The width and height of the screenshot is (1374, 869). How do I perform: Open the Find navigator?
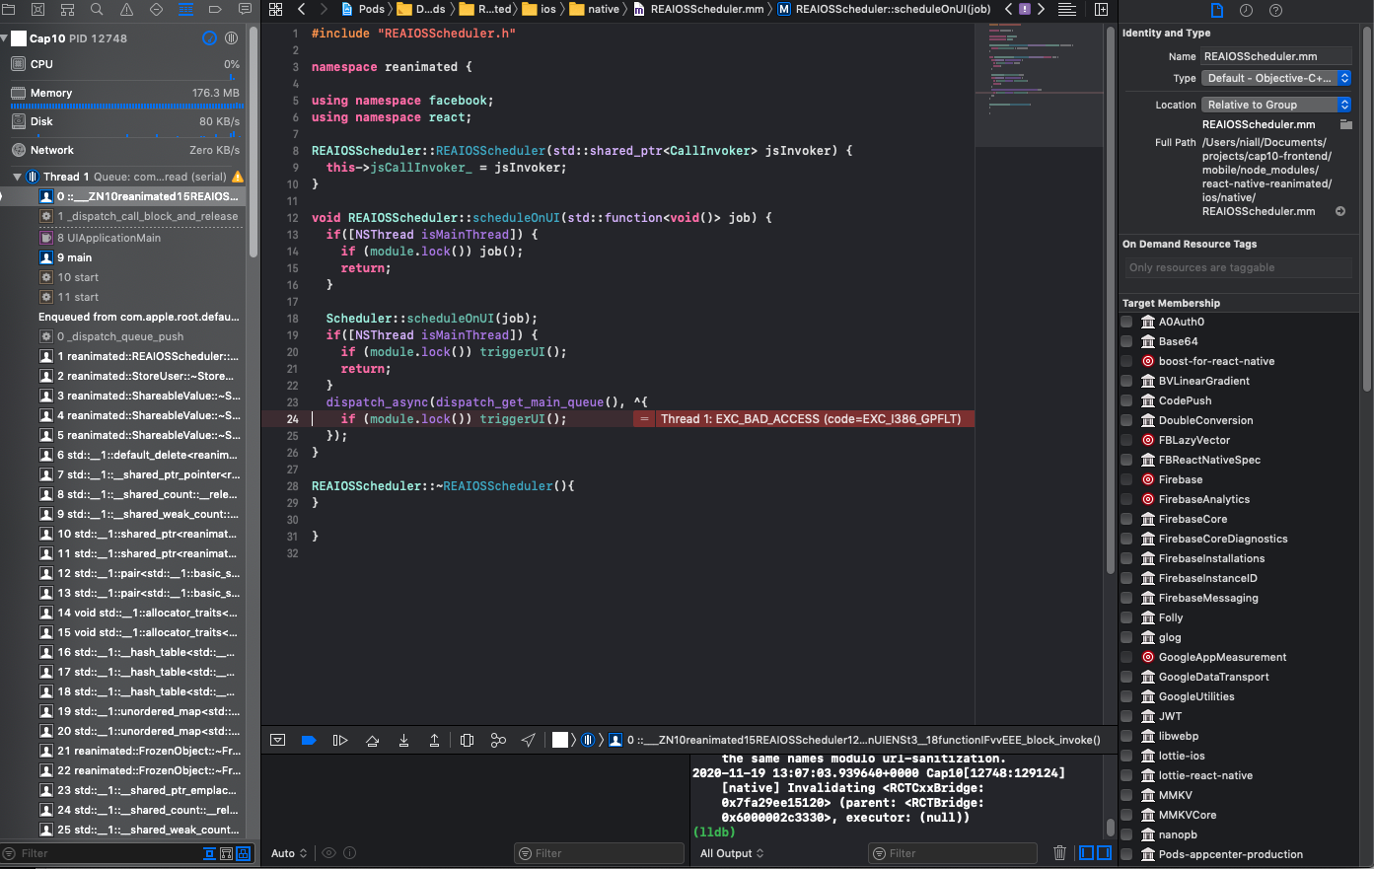[x=95, y=10]
